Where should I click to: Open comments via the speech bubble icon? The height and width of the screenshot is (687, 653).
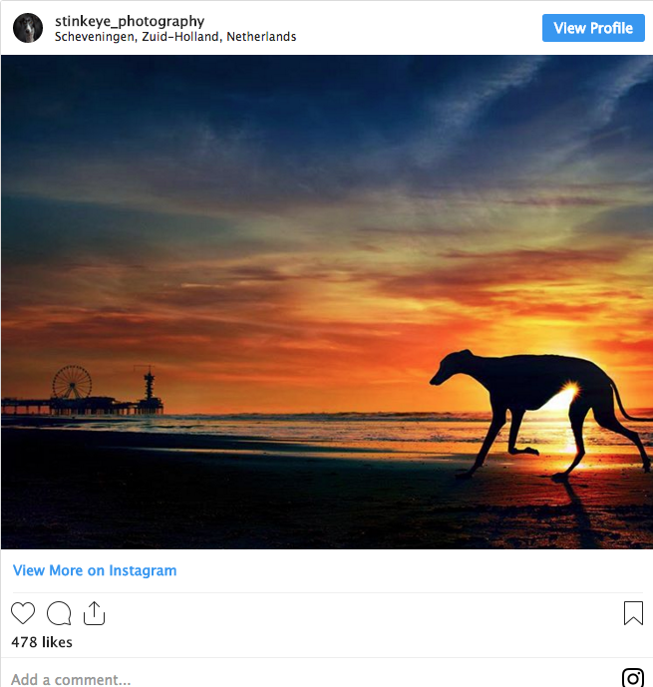(59, 613)
